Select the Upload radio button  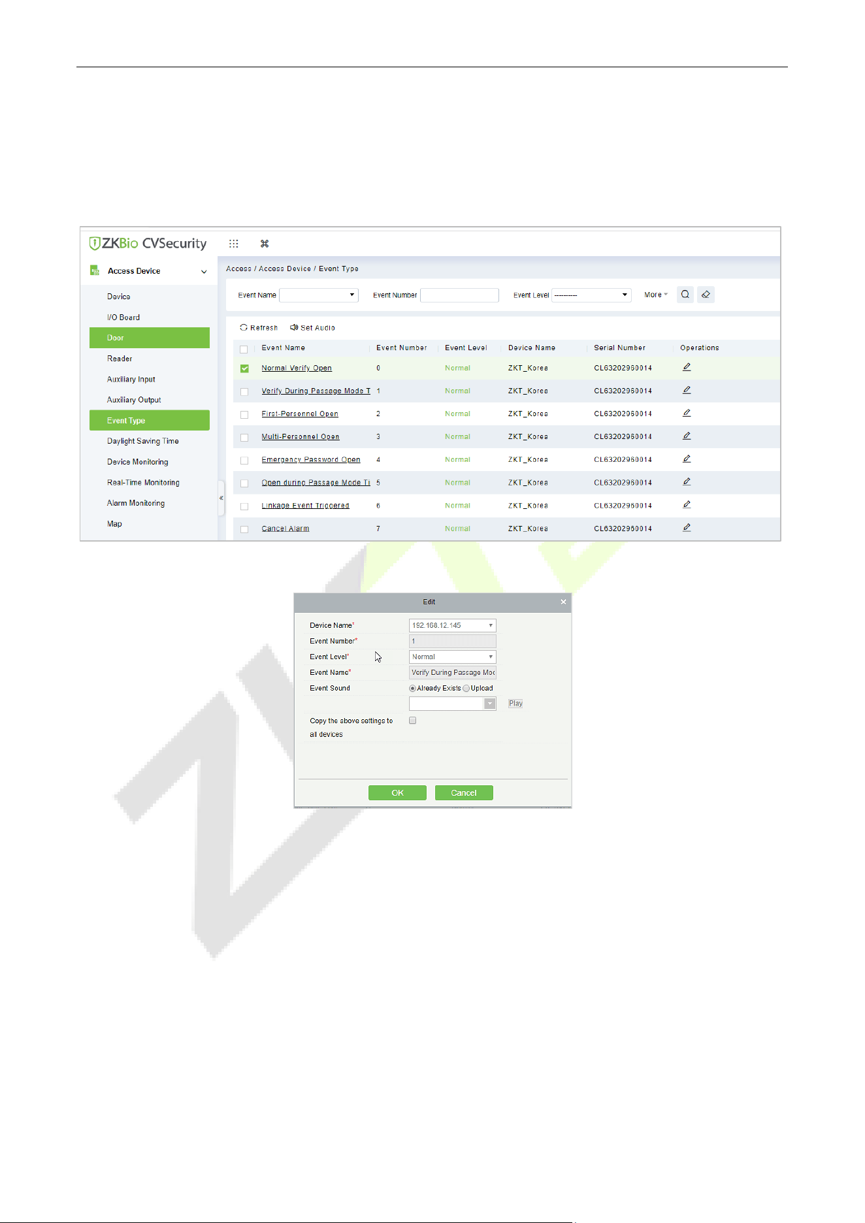(466, 689)
